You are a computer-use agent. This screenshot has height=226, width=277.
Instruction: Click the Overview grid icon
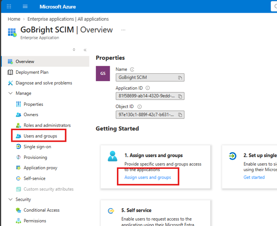10,62
